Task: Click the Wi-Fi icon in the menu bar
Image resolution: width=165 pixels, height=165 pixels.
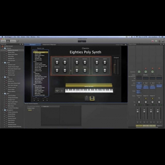Action: (x=137, y=37)
